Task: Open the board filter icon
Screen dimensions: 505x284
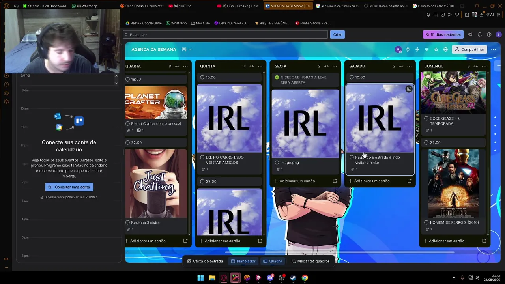Action: point(426,50)
